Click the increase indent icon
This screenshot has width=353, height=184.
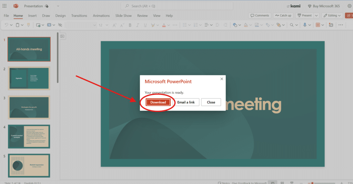click(225, 25)
